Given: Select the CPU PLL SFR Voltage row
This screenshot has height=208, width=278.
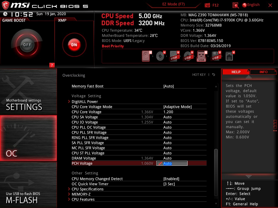Looking at the screenshot, I should coord(139,132).
